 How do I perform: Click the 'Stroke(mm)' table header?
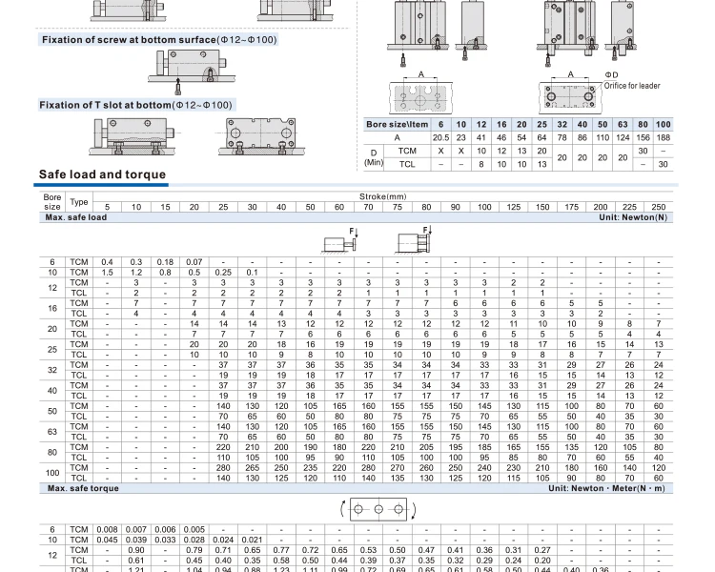[382, 196]
